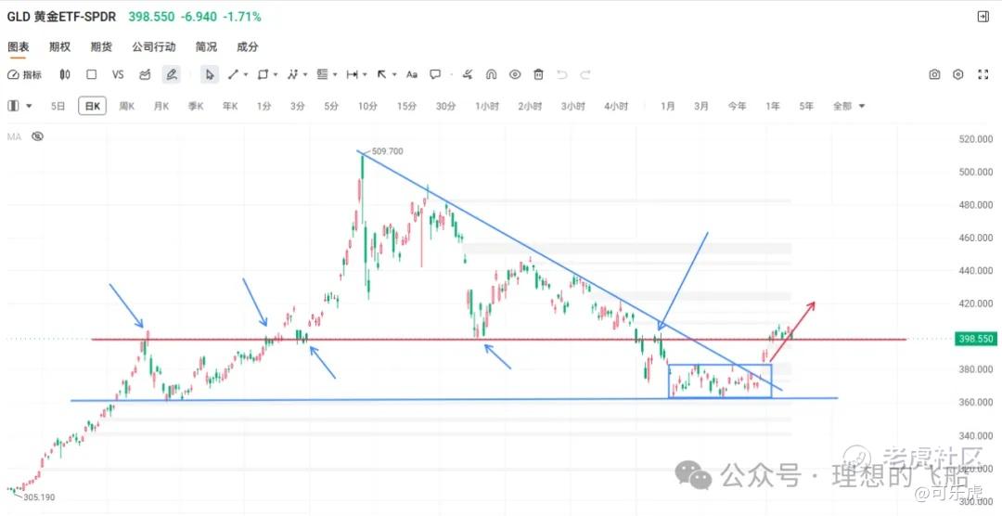Expand the chart layout dropdown arrow
The image size is (1002, 516).
(x=30, y=106)
